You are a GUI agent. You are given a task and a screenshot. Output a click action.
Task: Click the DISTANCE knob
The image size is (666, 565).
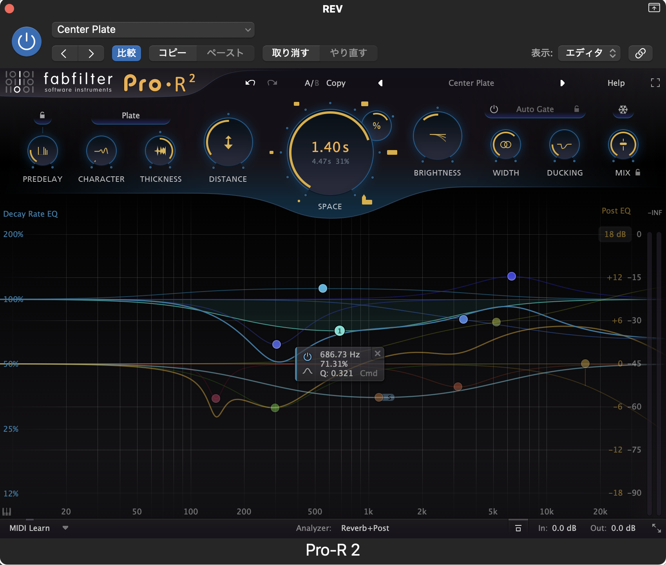tap(228, 142)
